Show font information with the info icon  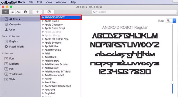[x=25, y=12]
